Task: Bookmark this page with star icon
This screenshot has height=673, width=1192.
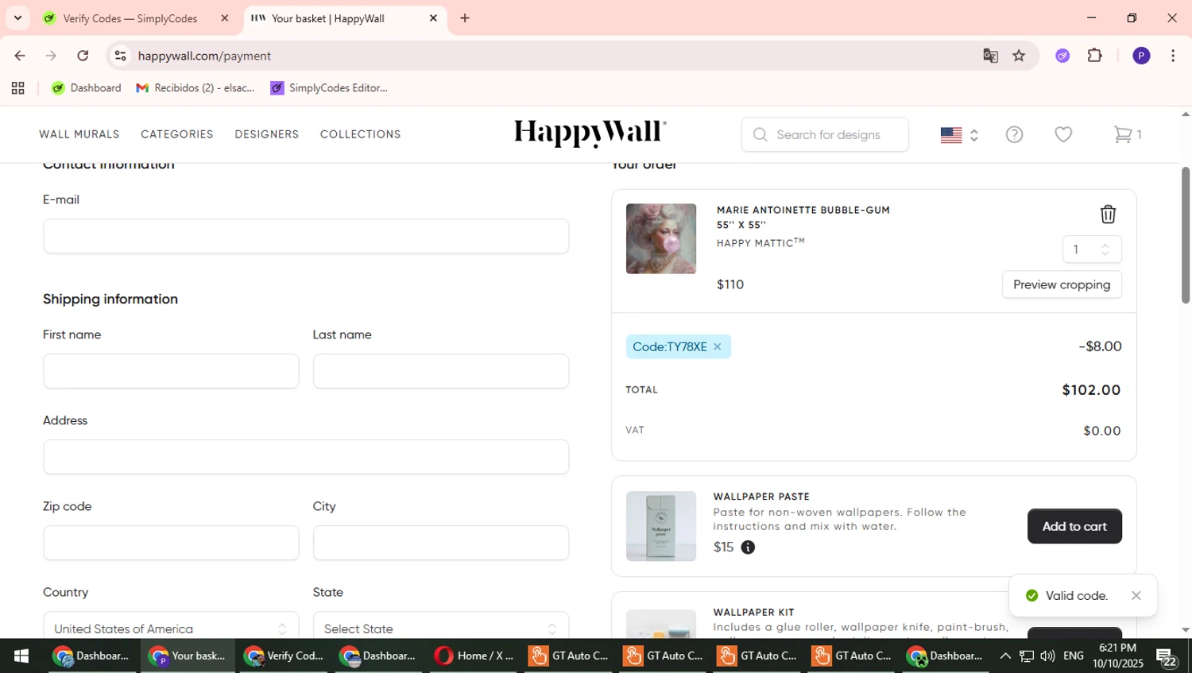Action: [1019, 56]
